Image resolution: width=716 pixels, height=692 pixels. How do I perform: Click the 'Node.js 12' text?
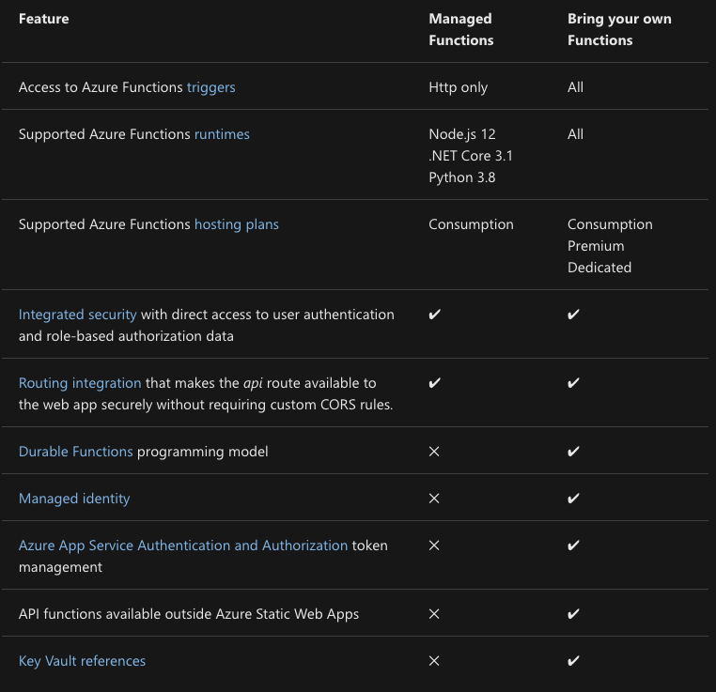pyautogui.click(x=462, y=134)
